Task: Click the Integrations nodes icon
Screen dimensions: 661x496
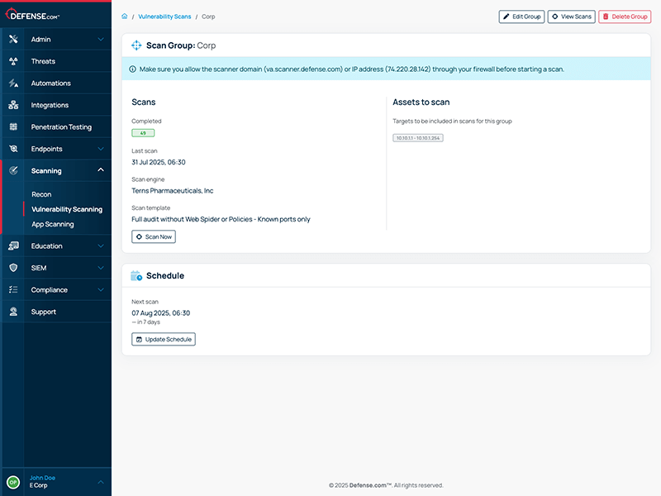Action: tap(13, 105)
